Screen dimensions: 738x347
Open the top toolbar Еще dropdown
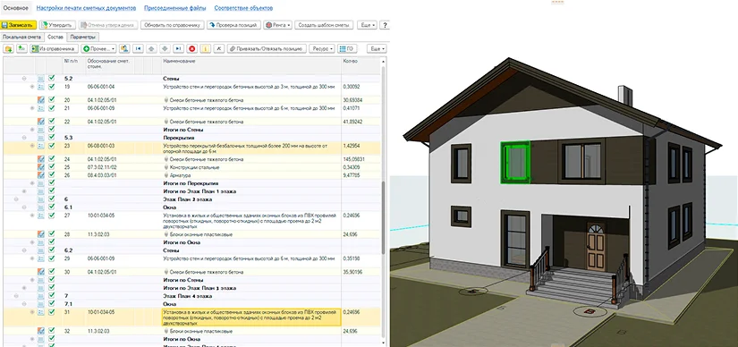click(367, 25)
